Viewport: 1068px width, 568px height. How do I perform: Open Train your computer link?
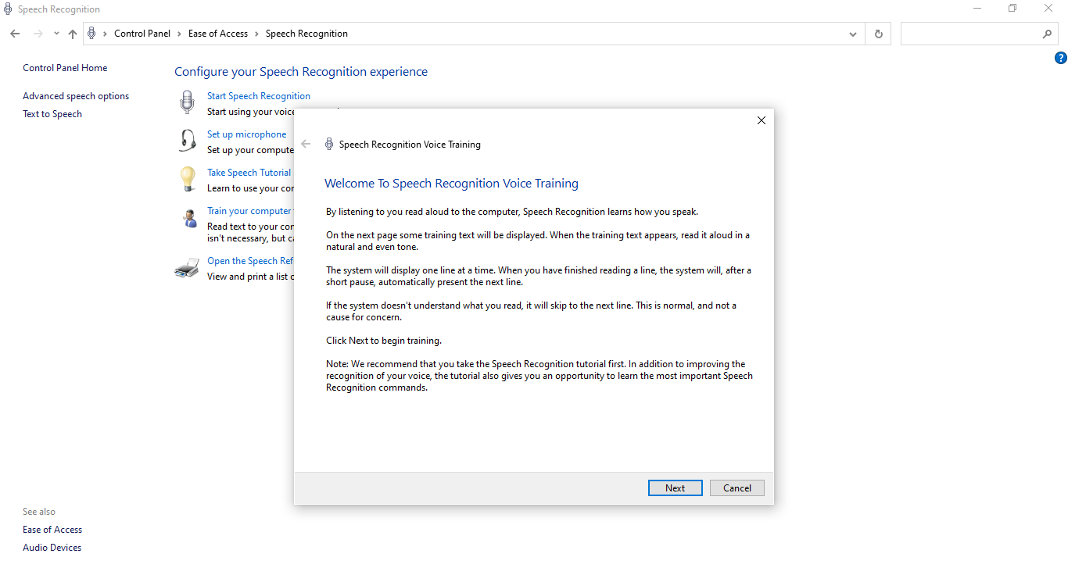coord(249,211)
